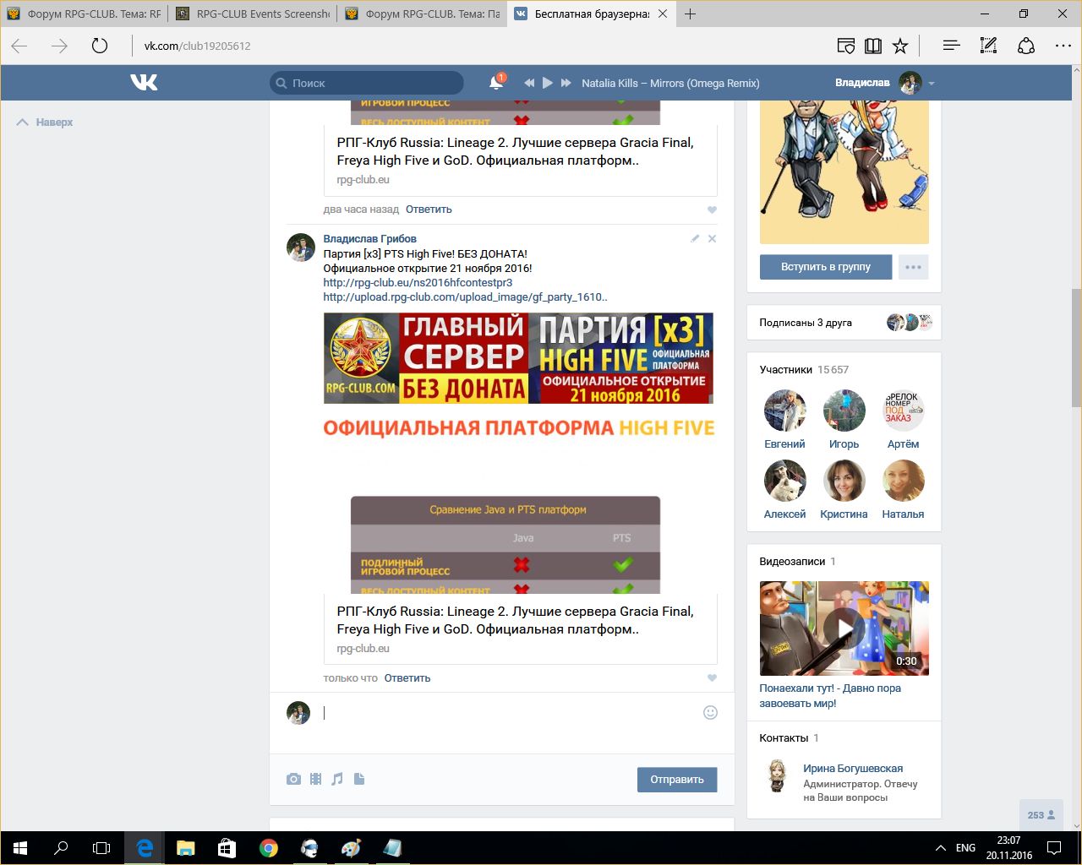The width and height of the screenshot is (1082, 865).
Task: Switch to third Форум RPG-CLUB tab
Action: coord(422,14)
